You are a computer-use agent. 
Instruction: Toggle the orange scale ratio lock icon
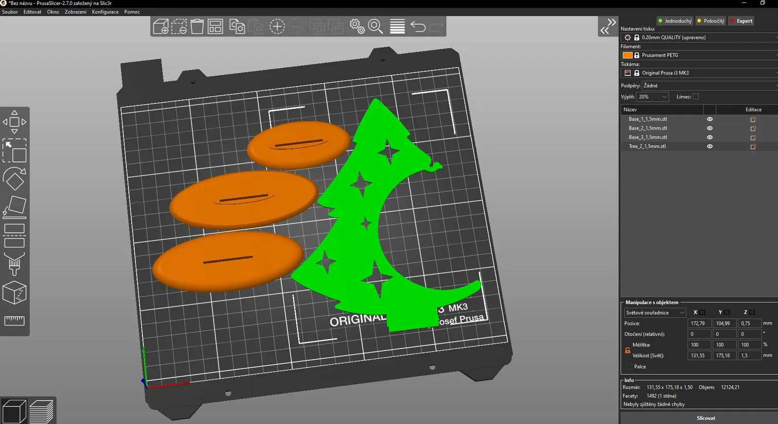(627, 350)
